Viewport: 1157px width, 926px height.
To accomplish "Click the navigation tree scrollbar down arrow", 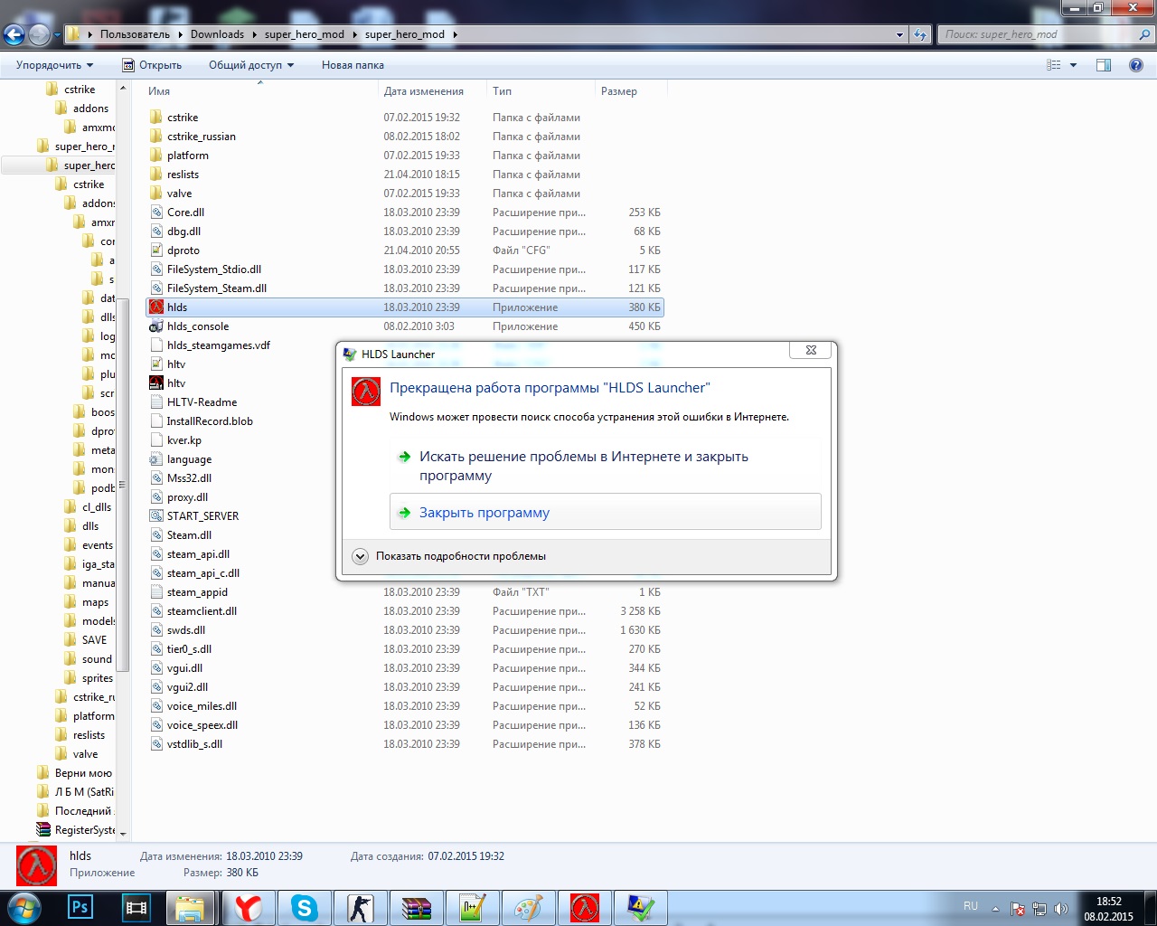I will tap(123, 834).
